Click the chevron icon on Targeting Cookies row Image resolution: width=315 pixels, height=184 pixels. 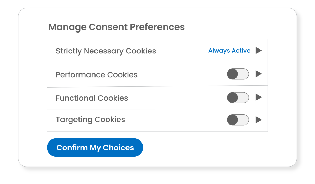[259, 120]
